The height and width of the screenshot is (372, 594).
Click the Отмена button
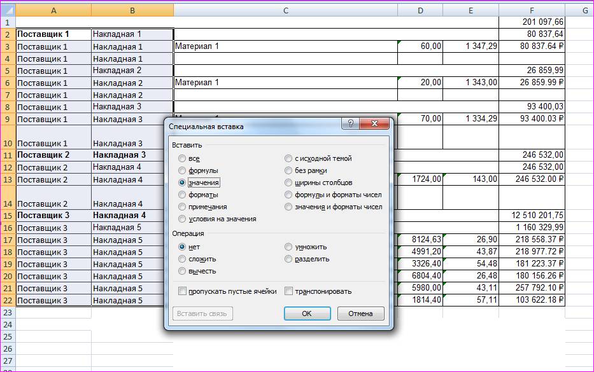click(360, 313)
